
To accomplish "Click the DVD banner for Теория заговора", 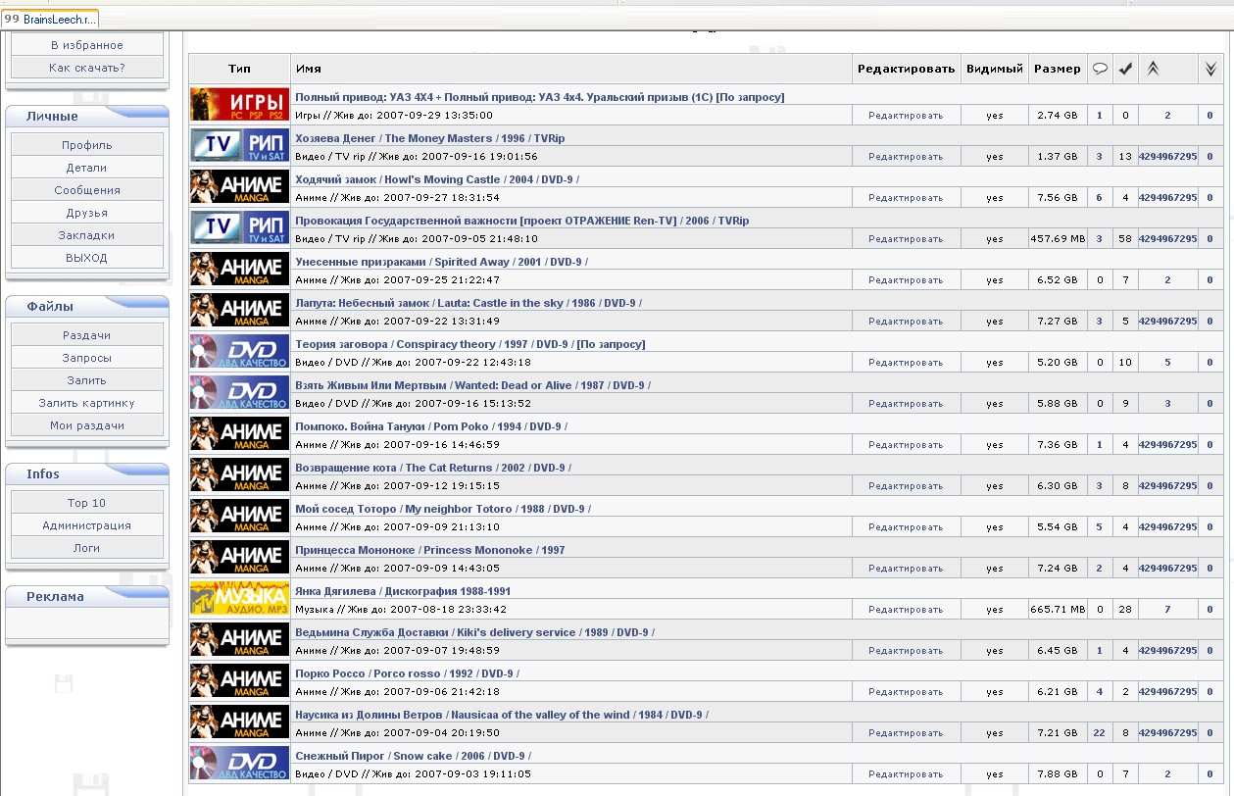I will click(240, 352).
